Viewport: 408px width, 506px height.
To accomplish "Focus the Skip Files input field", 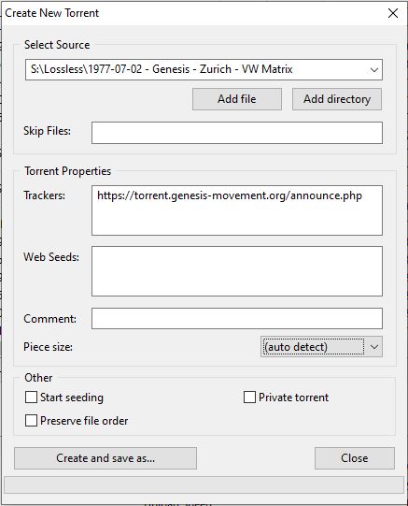I will click(x=237, y=133).
